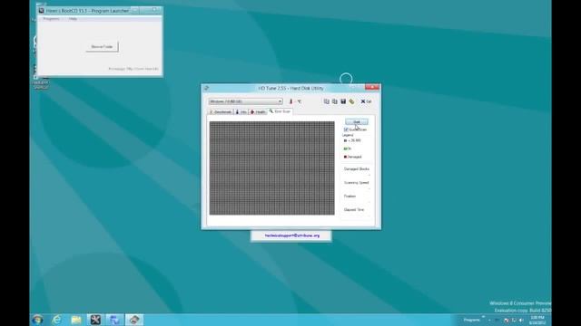Click the HD Tune taskbar icon
The image size is (581, 326).
(x=134, y=320)
